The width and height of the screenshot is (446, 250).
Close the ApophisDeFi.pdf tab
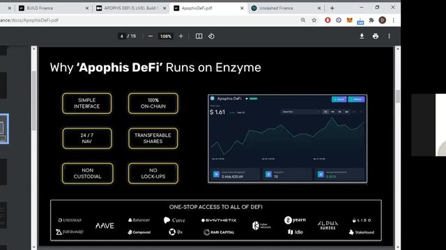[x=242, y=8]
